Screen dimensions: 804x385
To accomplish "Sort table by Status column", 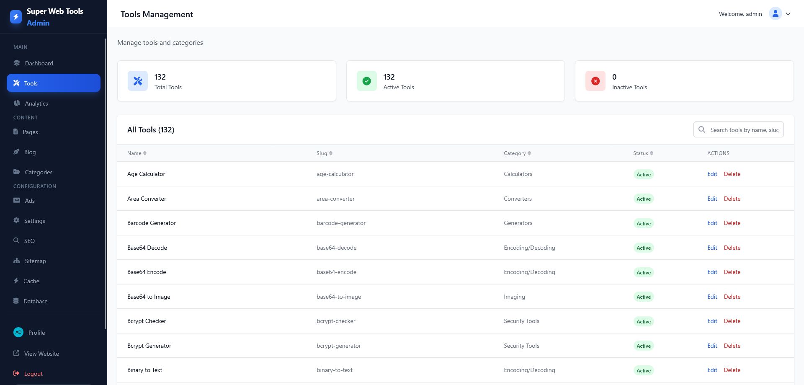I will (643, 153).
